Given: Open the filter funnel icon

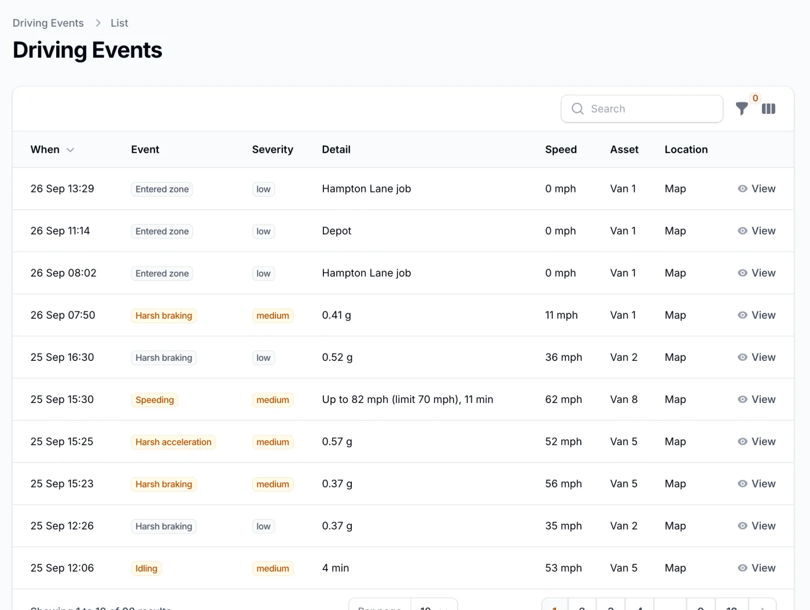Looking at the screenshot, I should [x=742, y=108].
